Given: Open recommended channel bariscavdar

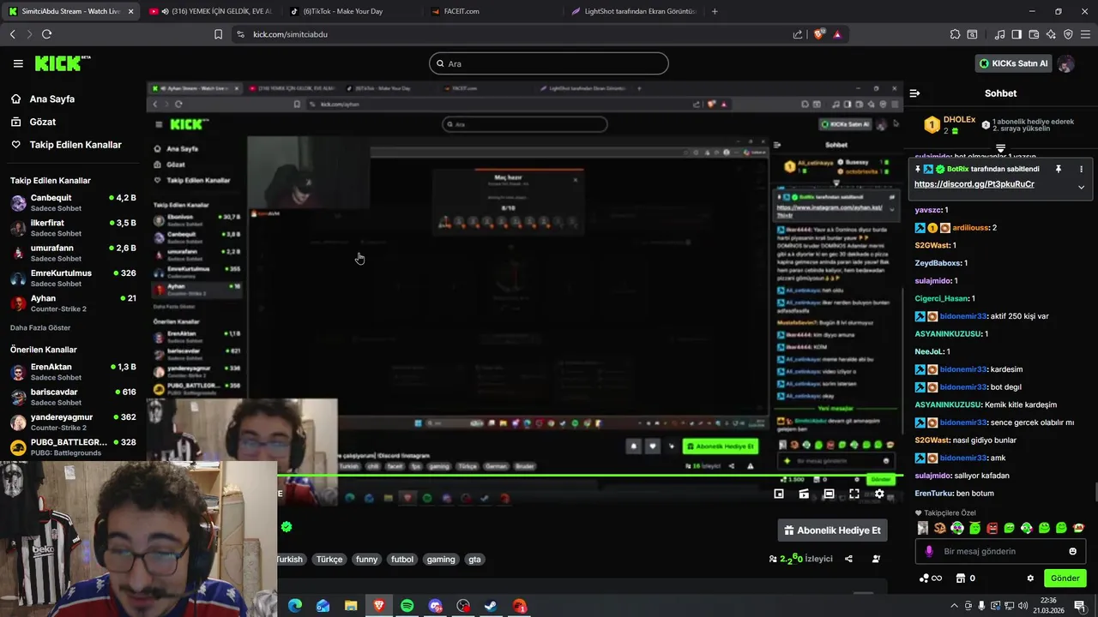Looking at the screenshot, I should (x=72, y=397).
